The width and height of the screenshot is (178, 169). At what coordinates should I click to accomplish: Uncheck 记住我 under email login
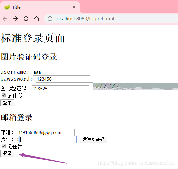click(x=4, y=146)
